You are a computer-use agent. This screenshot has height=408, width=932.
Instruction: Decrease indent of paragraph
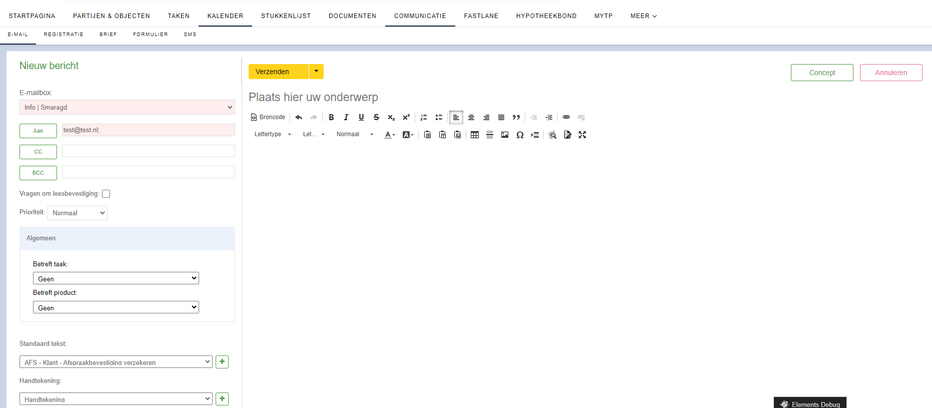534,117
